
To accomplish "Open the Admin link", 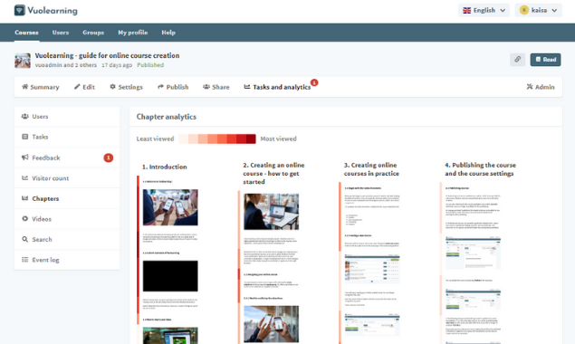I will (x=541, y=87).
